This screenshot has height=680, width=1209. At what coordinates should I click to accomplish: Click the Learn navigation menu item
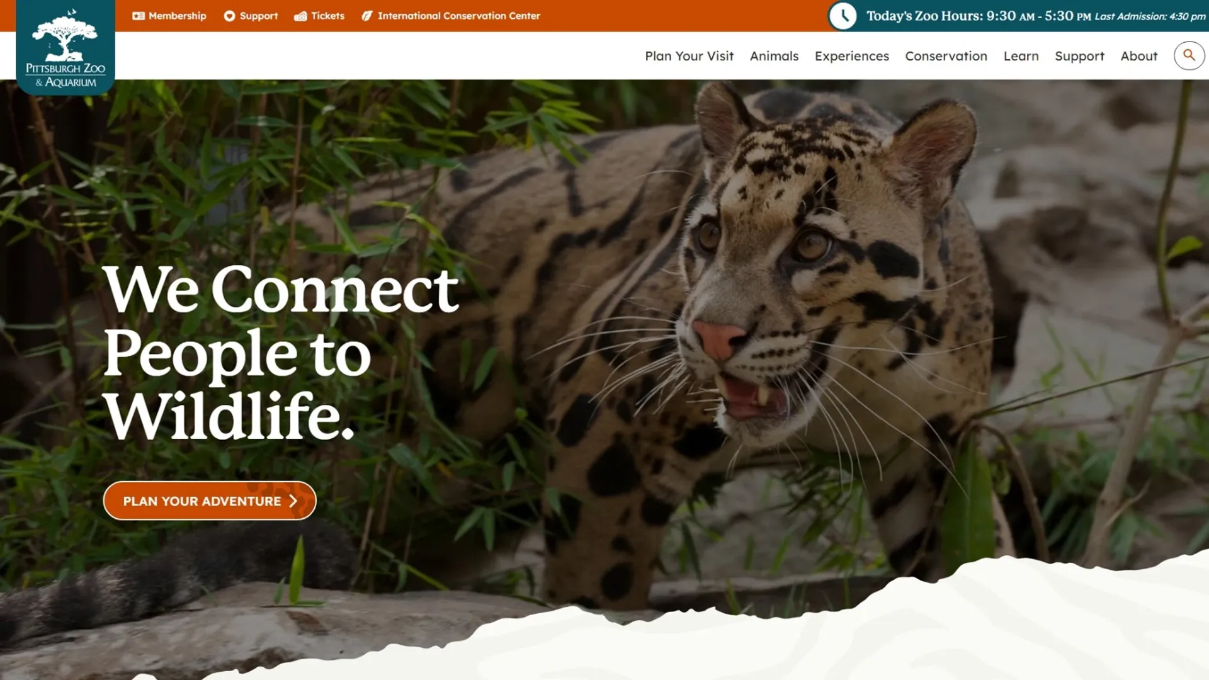1021,55
